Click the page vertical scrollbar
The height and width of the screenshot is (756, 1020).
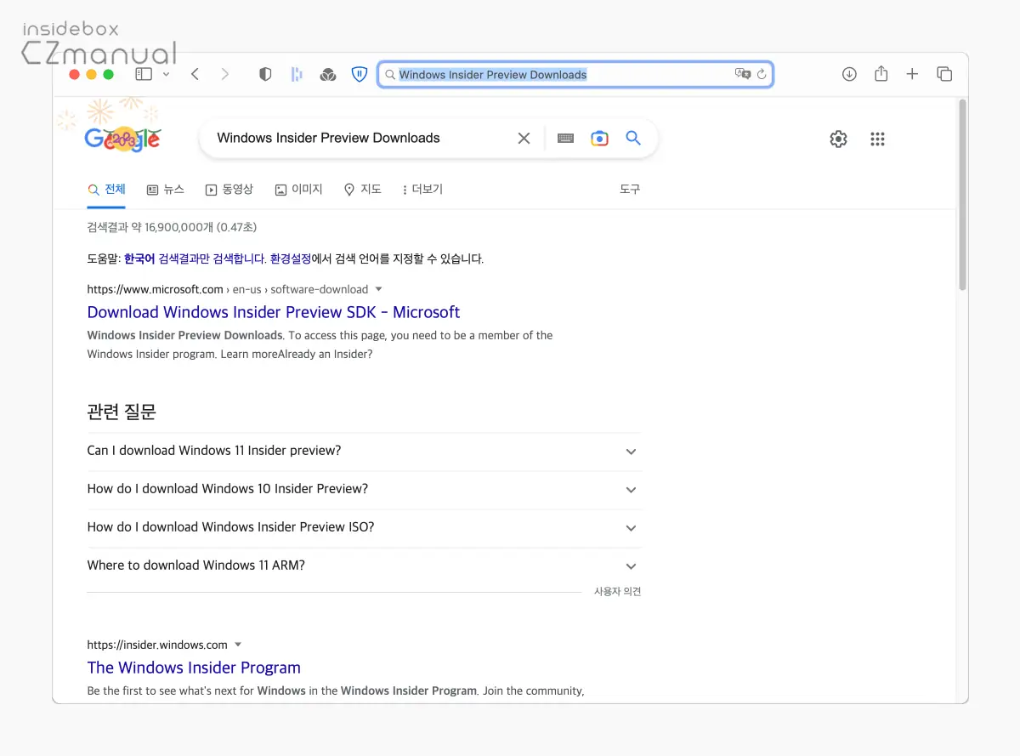[962, 196]
